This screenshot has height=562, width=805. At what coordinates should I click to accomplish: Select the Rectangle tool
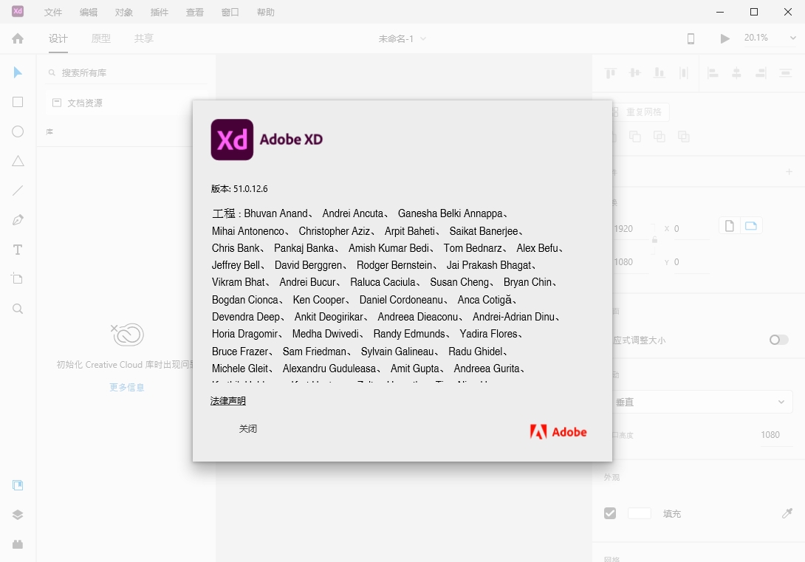[18, 102]
